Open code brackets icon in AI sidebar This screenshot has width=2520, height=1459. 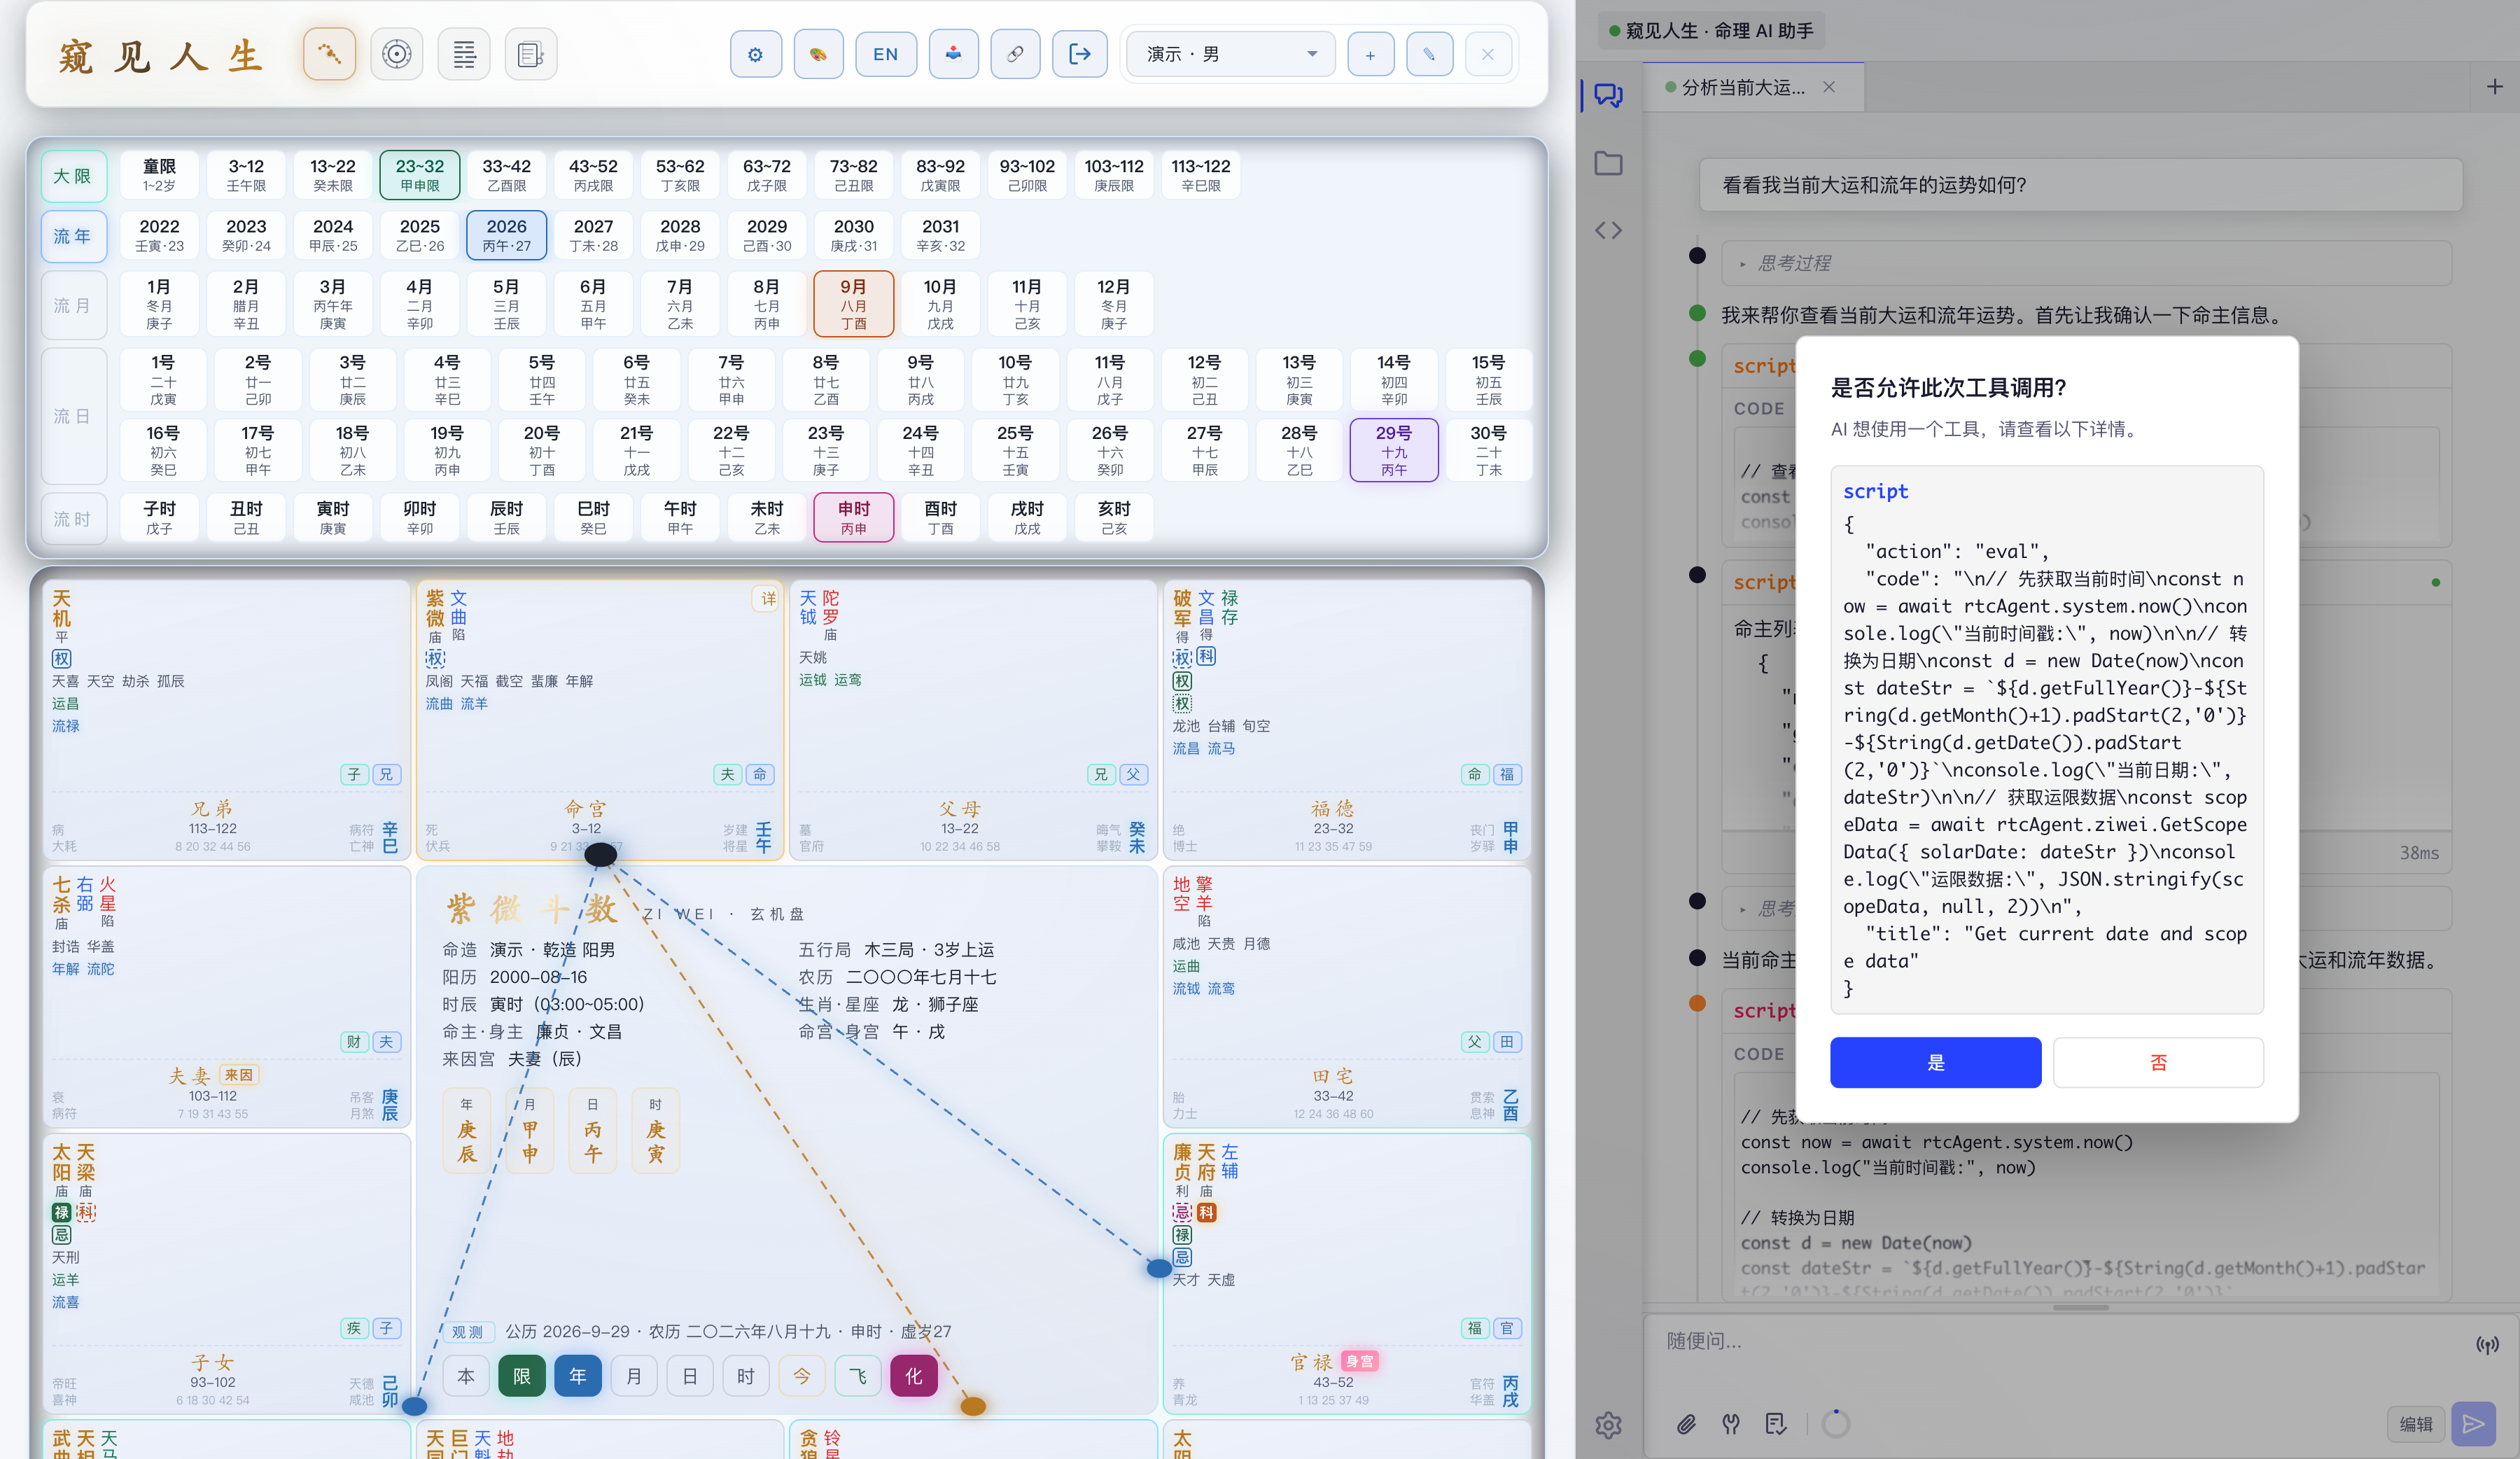point(1608,231)
